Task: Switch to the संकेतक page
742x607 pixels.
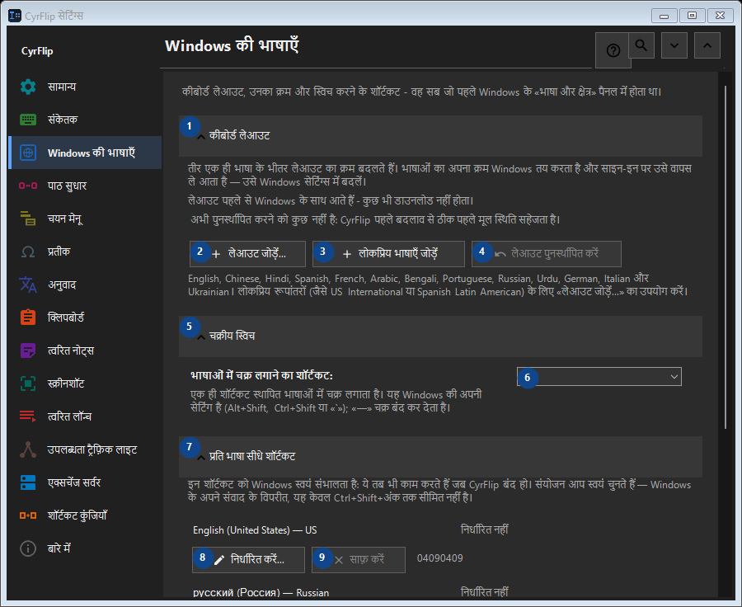Action: click(x=85, y=120)
